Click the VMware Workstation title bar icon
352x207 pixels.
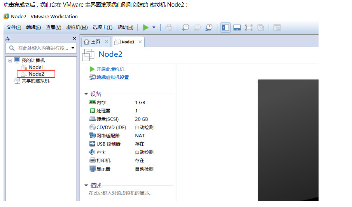pos(7,16)
